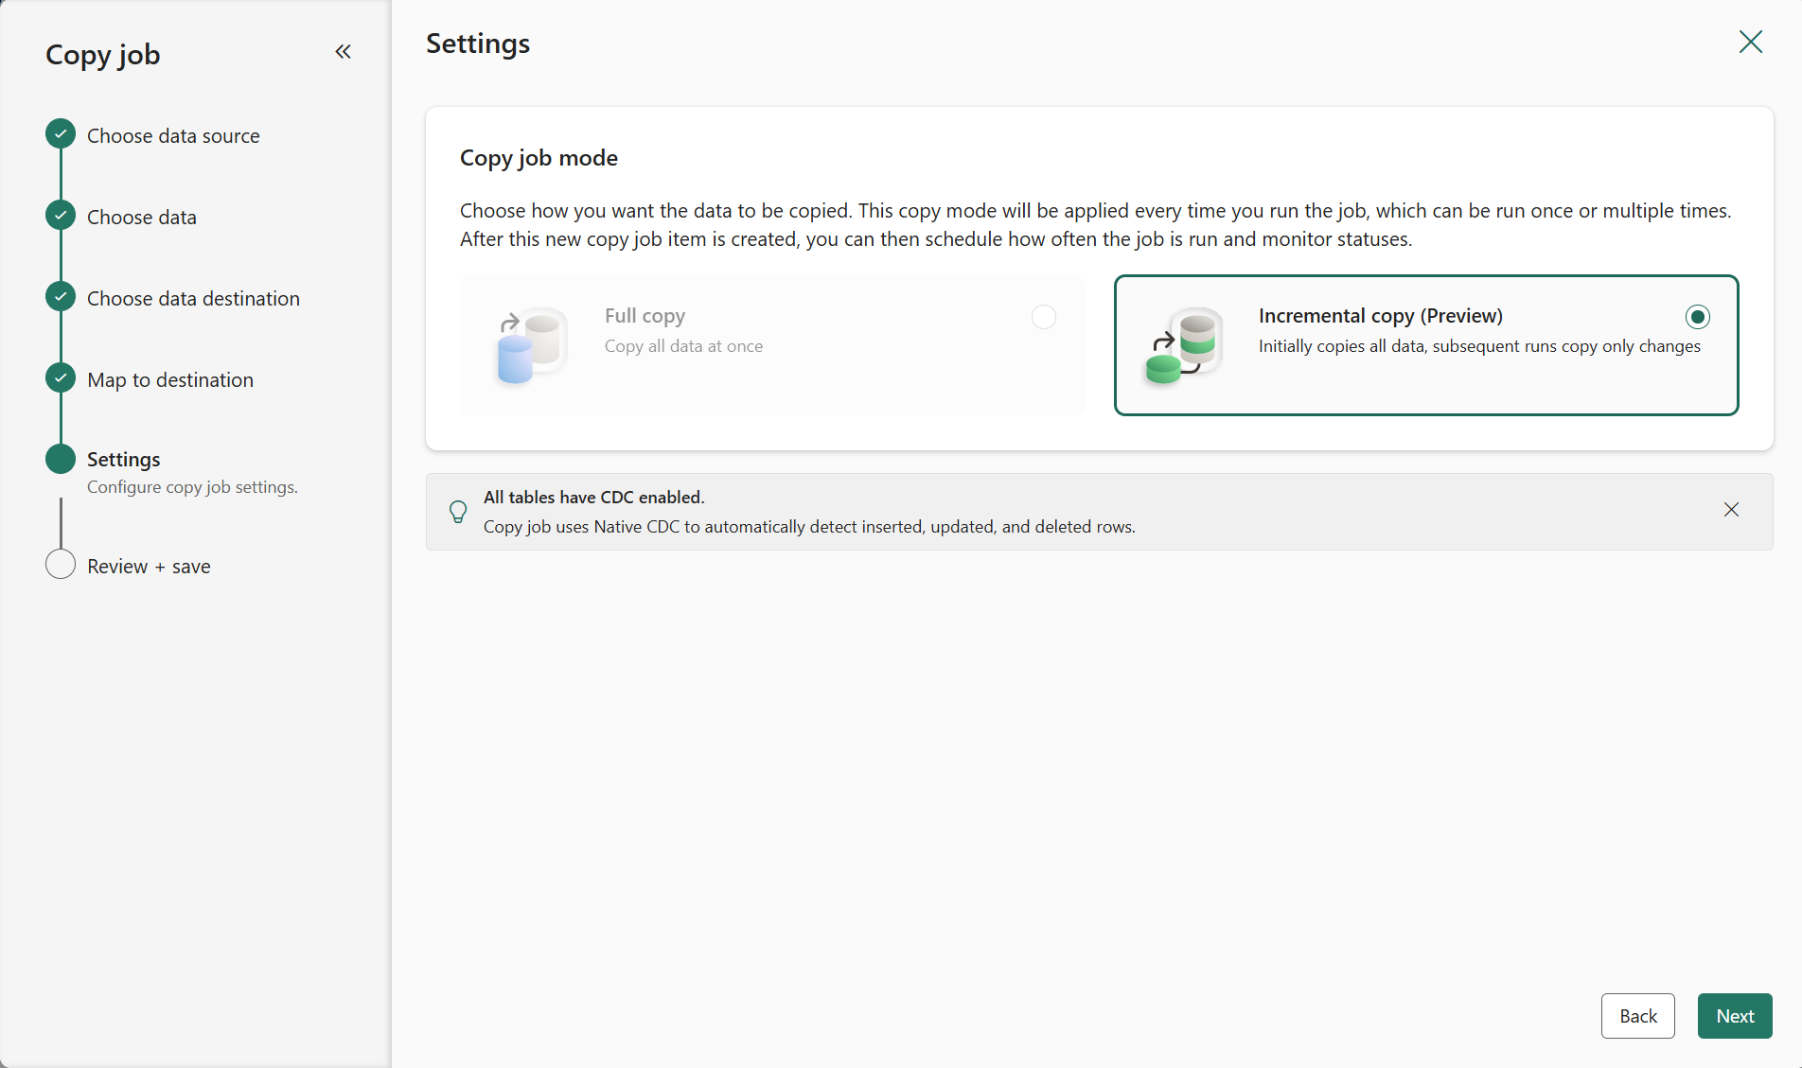Click the Incremental copy (Preview) card title
The height and width of the screenshot is (1068, 1802).
pyautogui.click(x=1380, y=316)
